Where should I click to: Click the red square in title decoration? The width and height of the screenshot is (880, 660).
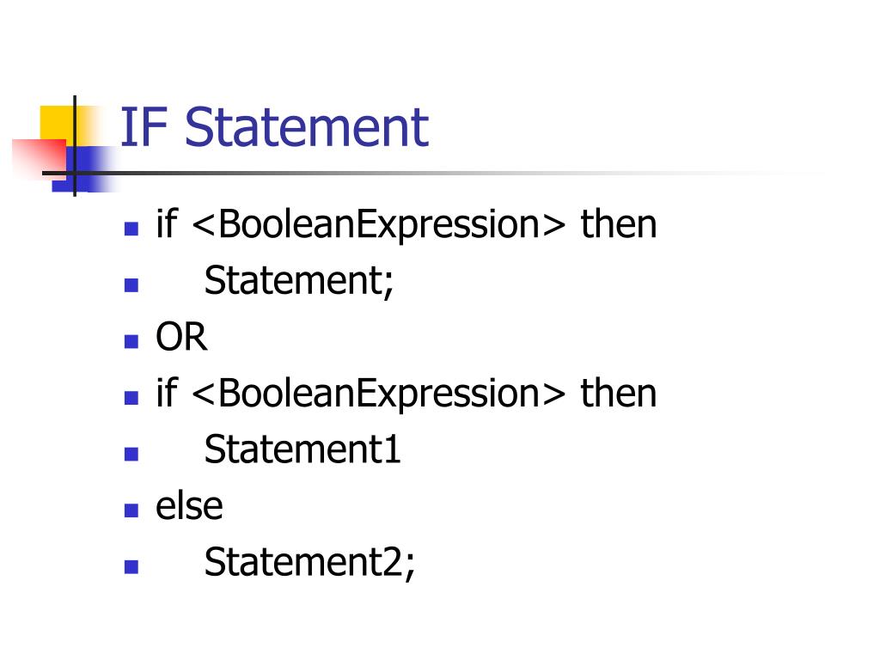40,159
